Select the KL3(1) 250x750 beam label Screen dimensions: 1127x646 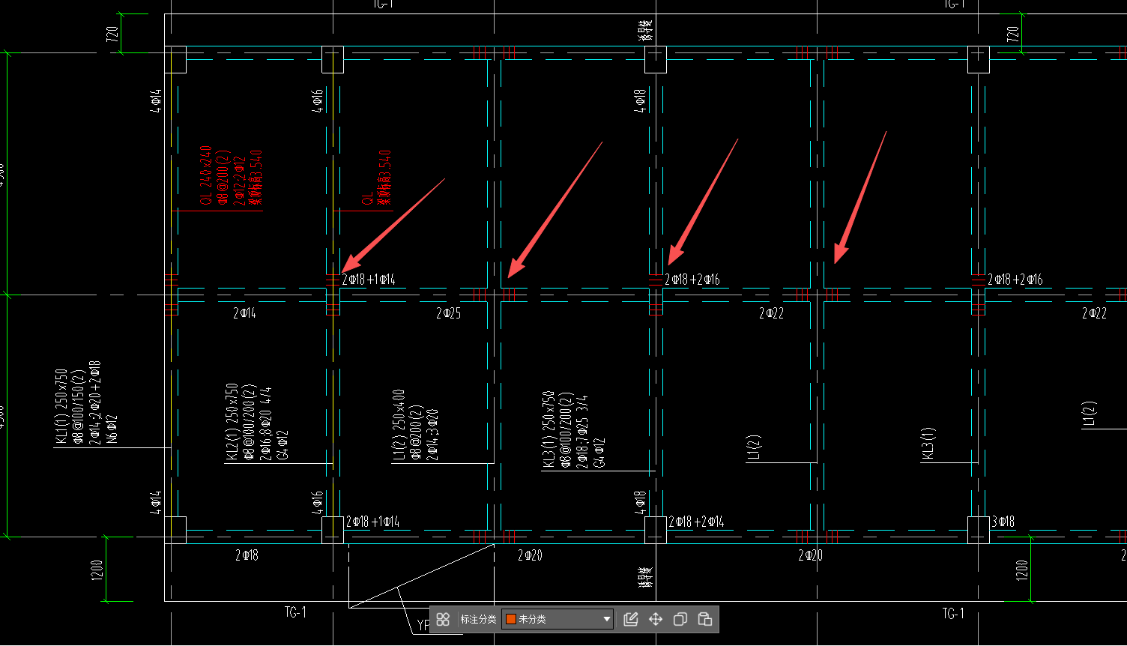pyautogui.click(x=549, y=429)
